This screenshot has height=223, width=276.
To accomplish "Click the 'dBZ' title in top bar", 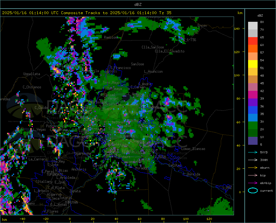I will (138, 4).
